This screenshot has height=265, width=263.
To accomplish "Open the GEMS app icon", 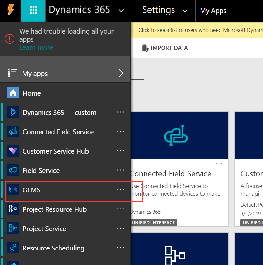I will (13, 190).
